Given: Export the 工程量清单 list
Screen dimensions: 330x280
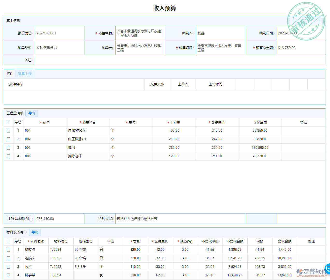Looking at the screenshot, I should coord(32,113).
